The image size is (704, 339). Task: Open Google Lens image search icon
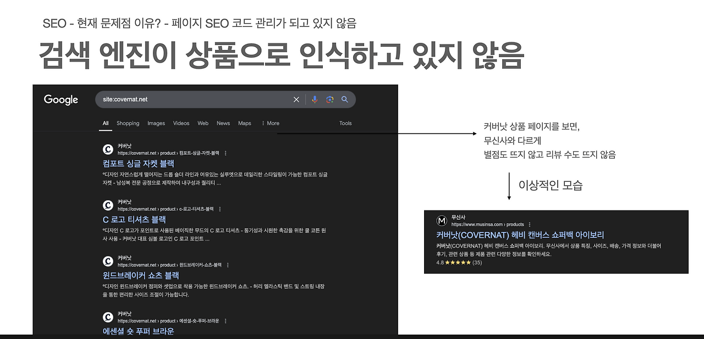tap(329, 99)
